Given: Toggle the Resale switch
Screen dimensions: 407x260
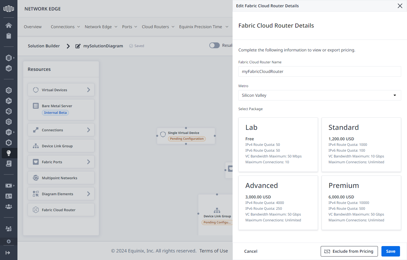Looking at the screenshot, I should pyautogui.click(x=215, y=45).
